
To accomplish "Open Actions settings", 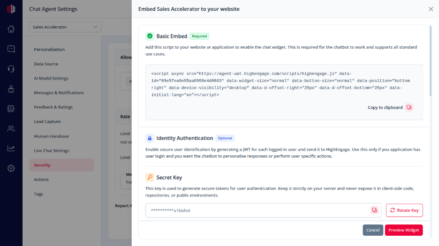I will point(41,180).
